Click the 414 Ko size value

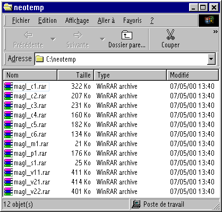81,182
